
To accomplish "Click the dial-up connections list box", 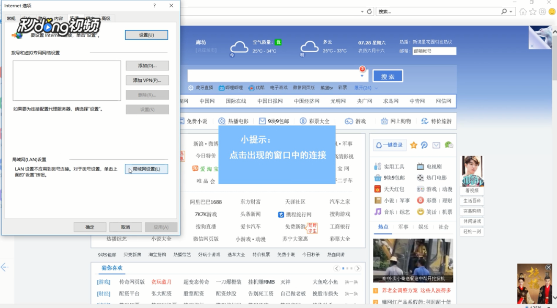I will (x=67, y=80).
